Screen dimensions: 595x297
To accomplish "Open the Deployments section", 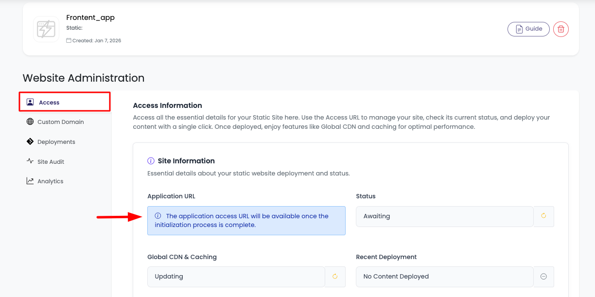I will [x=56, y=141].
